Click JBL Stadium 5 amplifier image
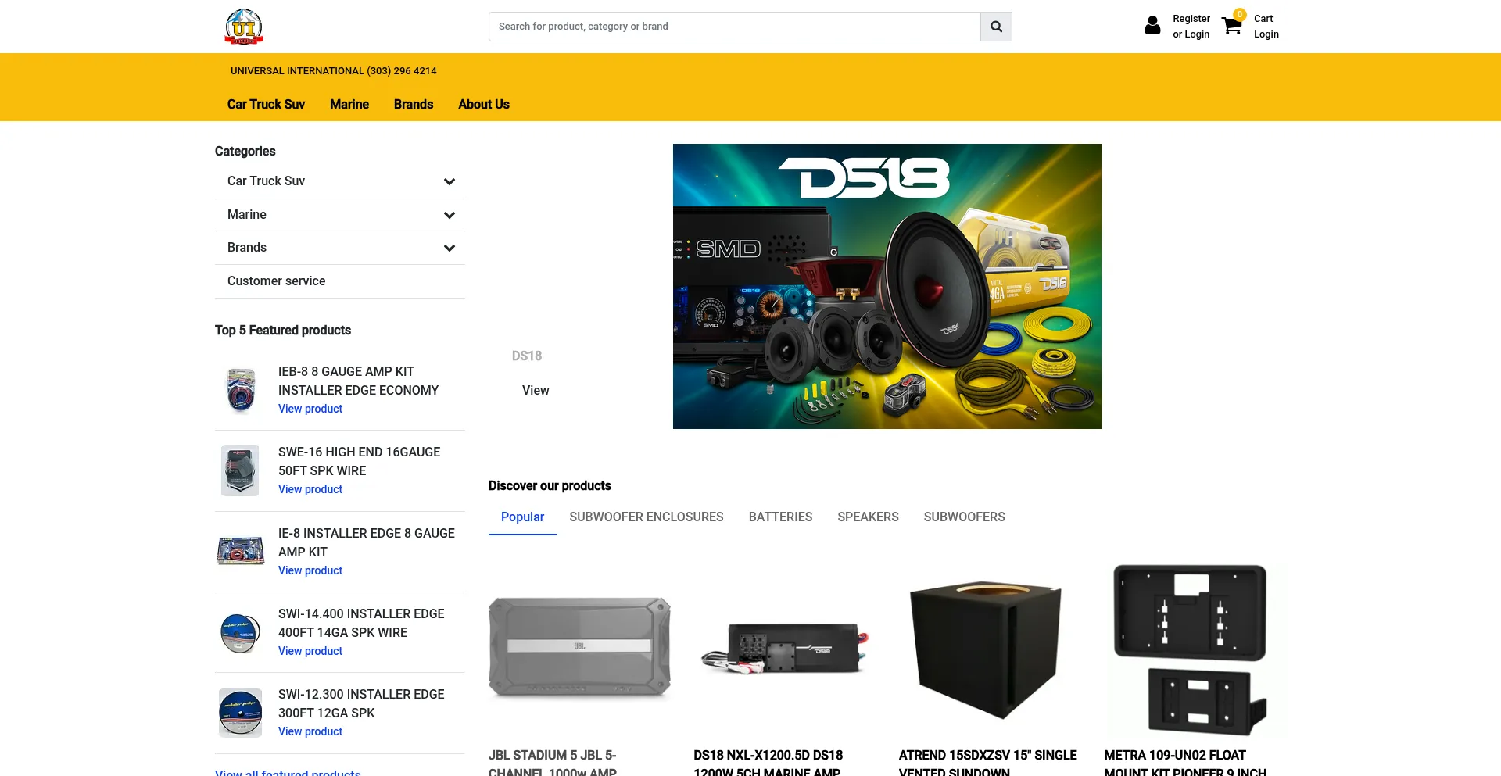The image size is (1501, 776). tap(579, 648)
